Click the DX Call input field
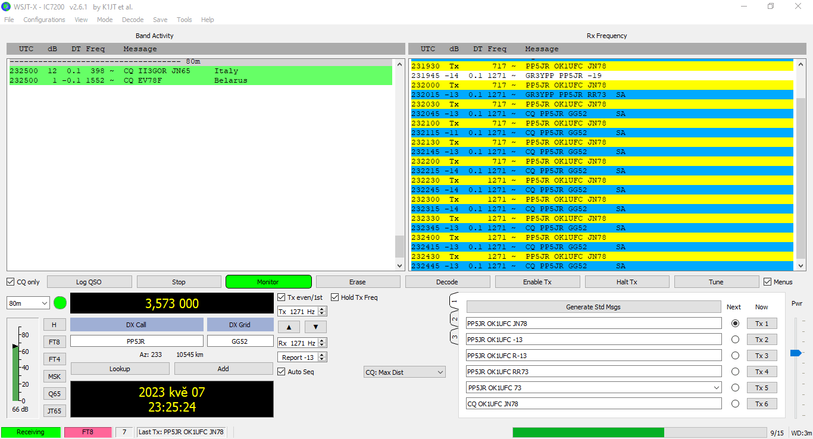813x439 pixels. [136, 341]
